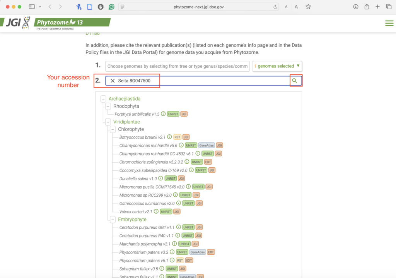
Task: Click the Viridiplantae clade label
Action: pos(126,122)
